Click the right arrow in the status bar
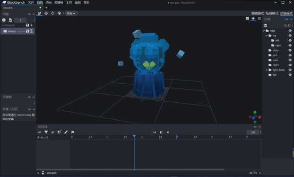The image size is (294, 177). point(260,173)
